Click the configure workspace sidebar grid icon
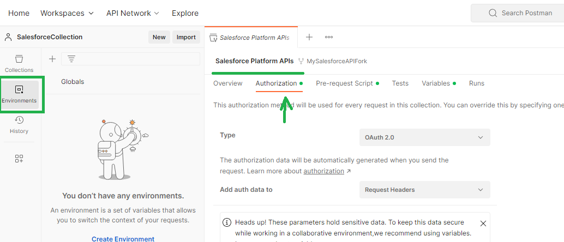Viewport: 564px width, 242px height. pyautogui.click(x=19, y=159)
